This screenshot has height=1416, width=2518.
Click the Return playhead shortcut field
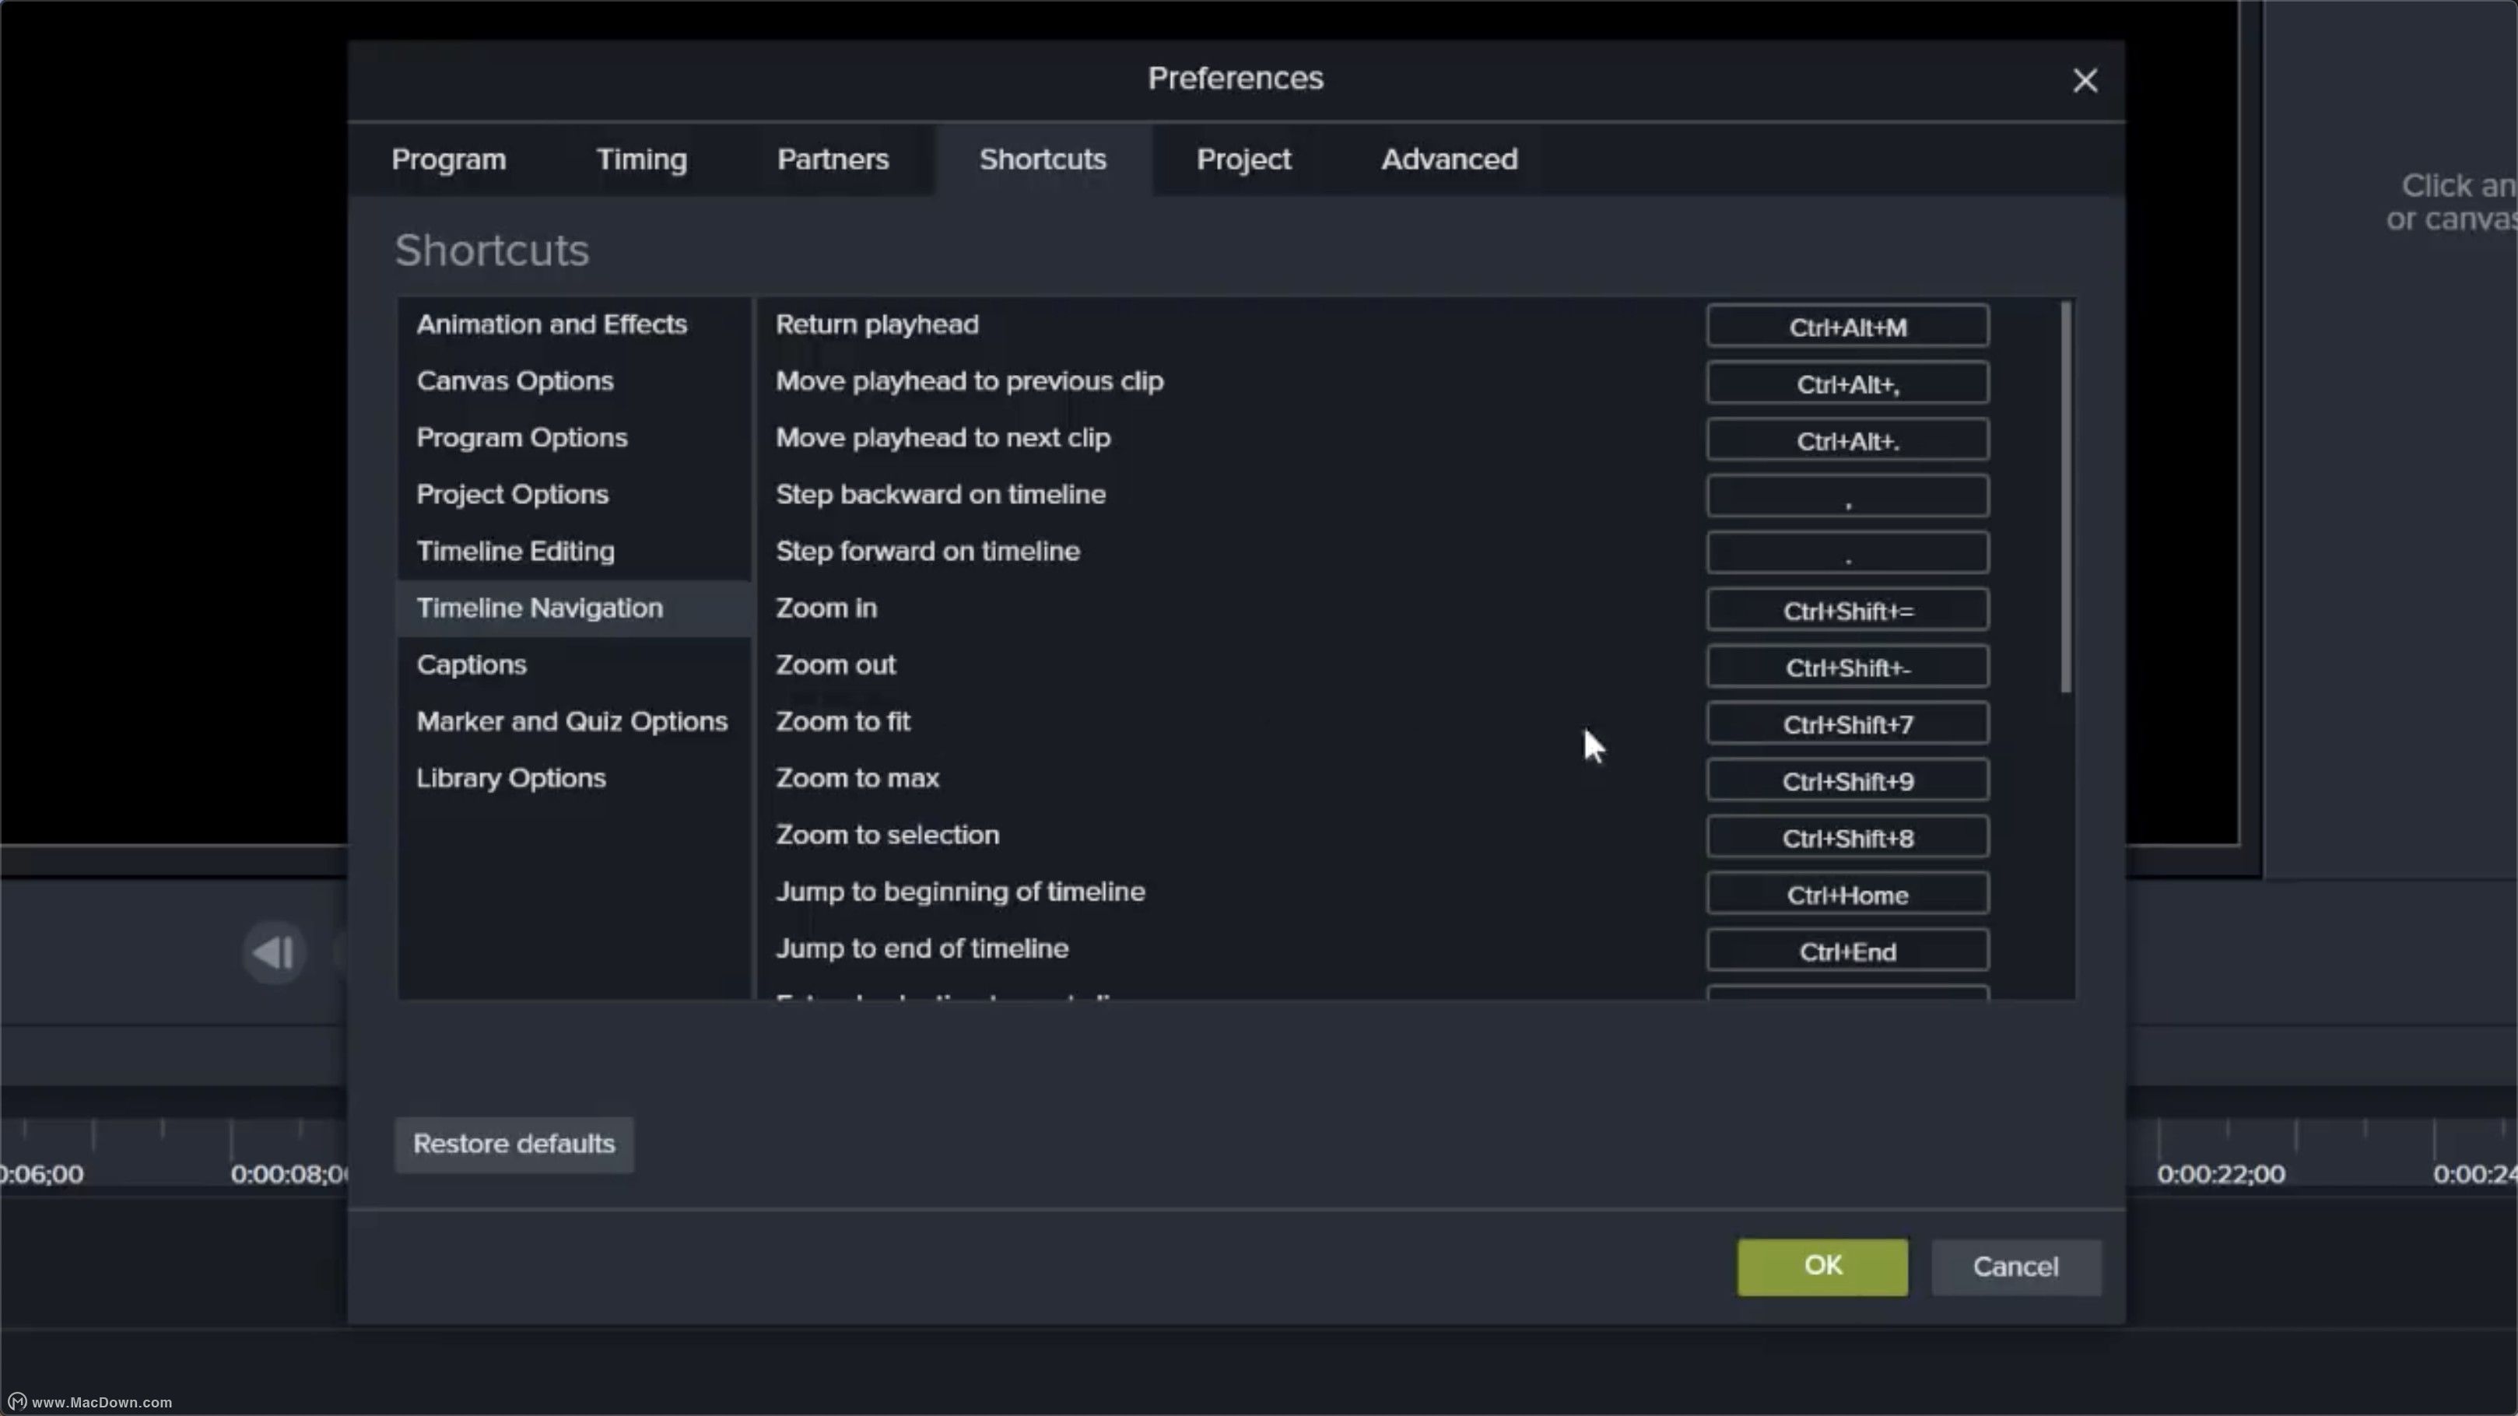coord(1846,327)
